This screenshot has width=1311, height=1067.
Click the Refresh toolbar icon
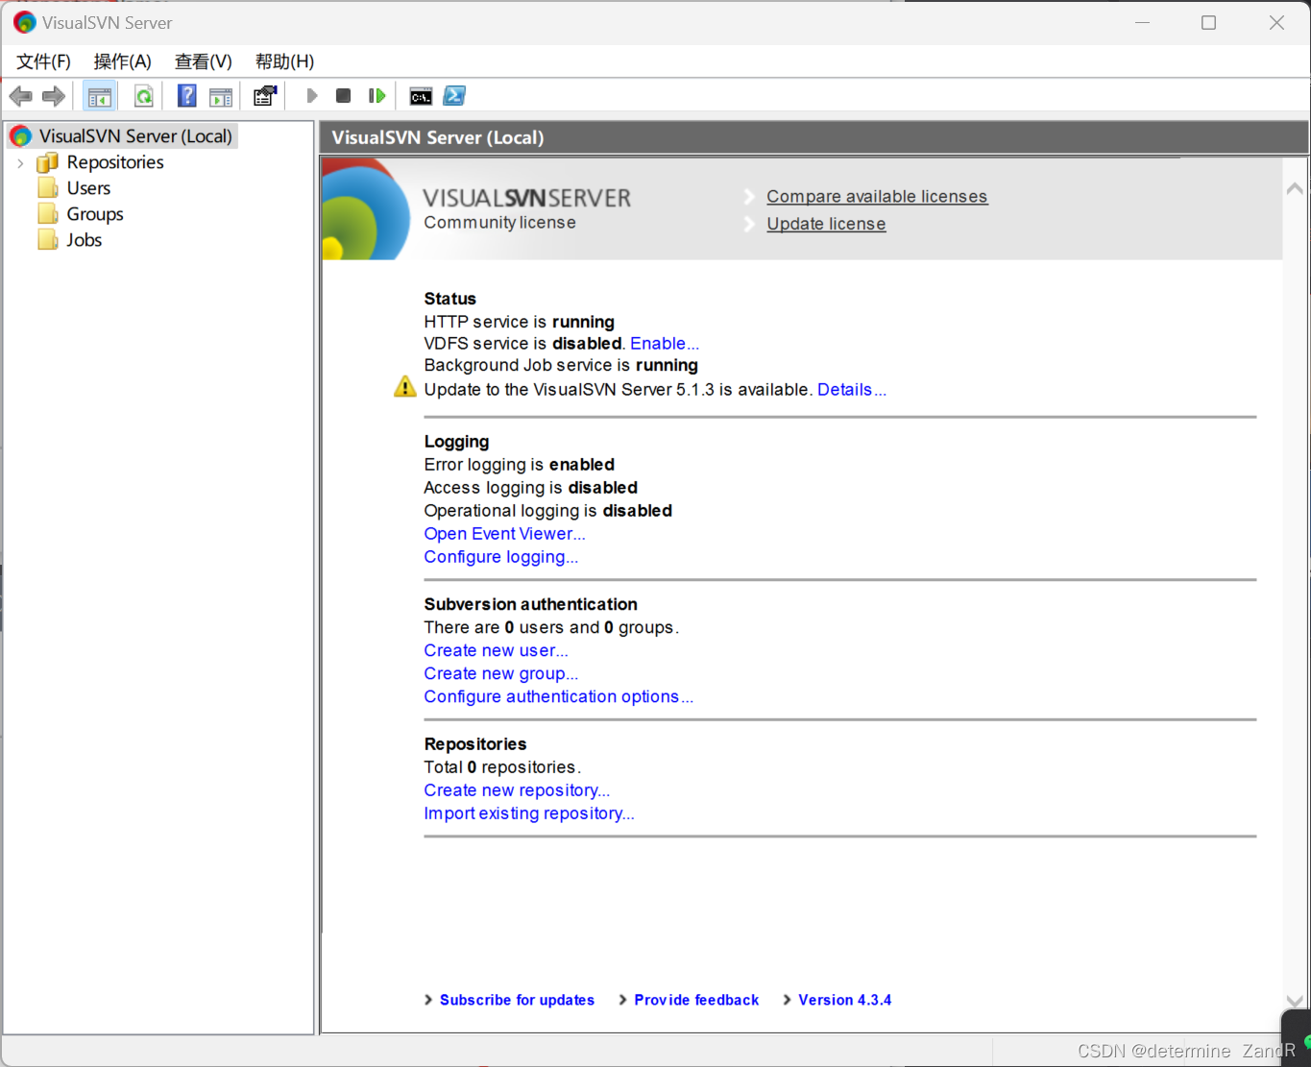143,96
